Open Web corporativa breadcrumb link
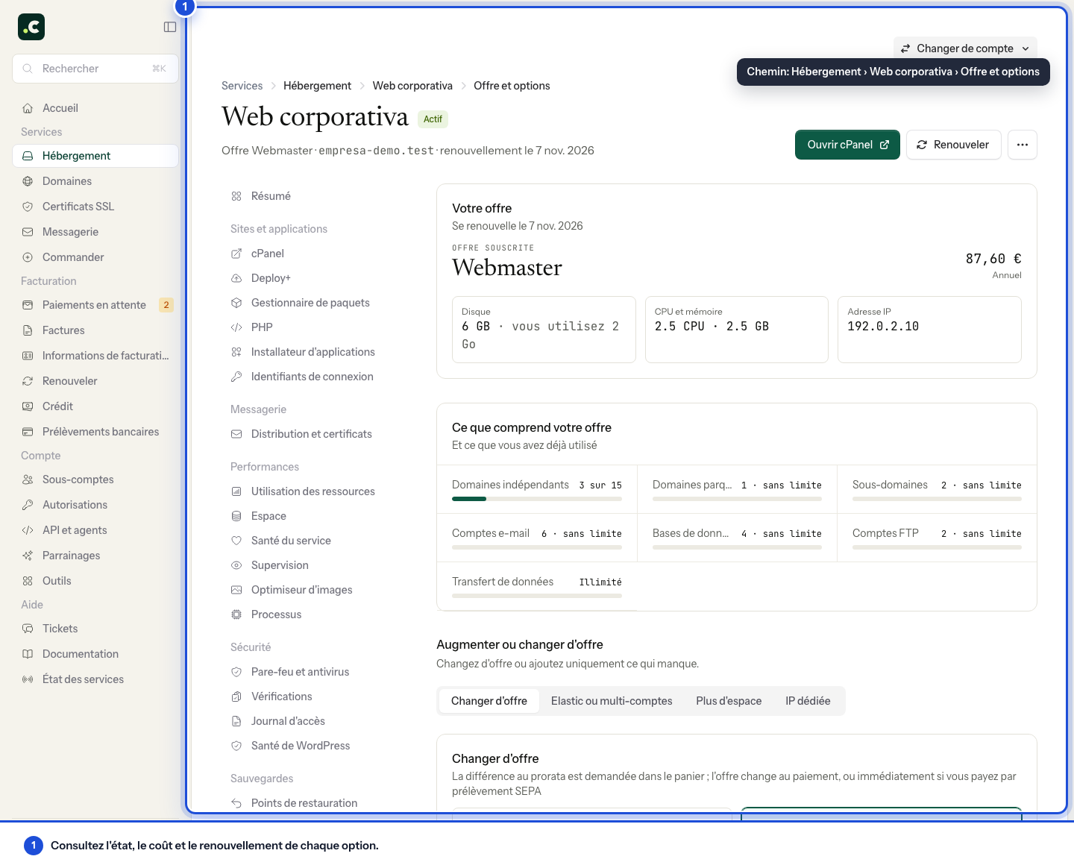Viewport: 1074px width, 868px height. (412, 86)
